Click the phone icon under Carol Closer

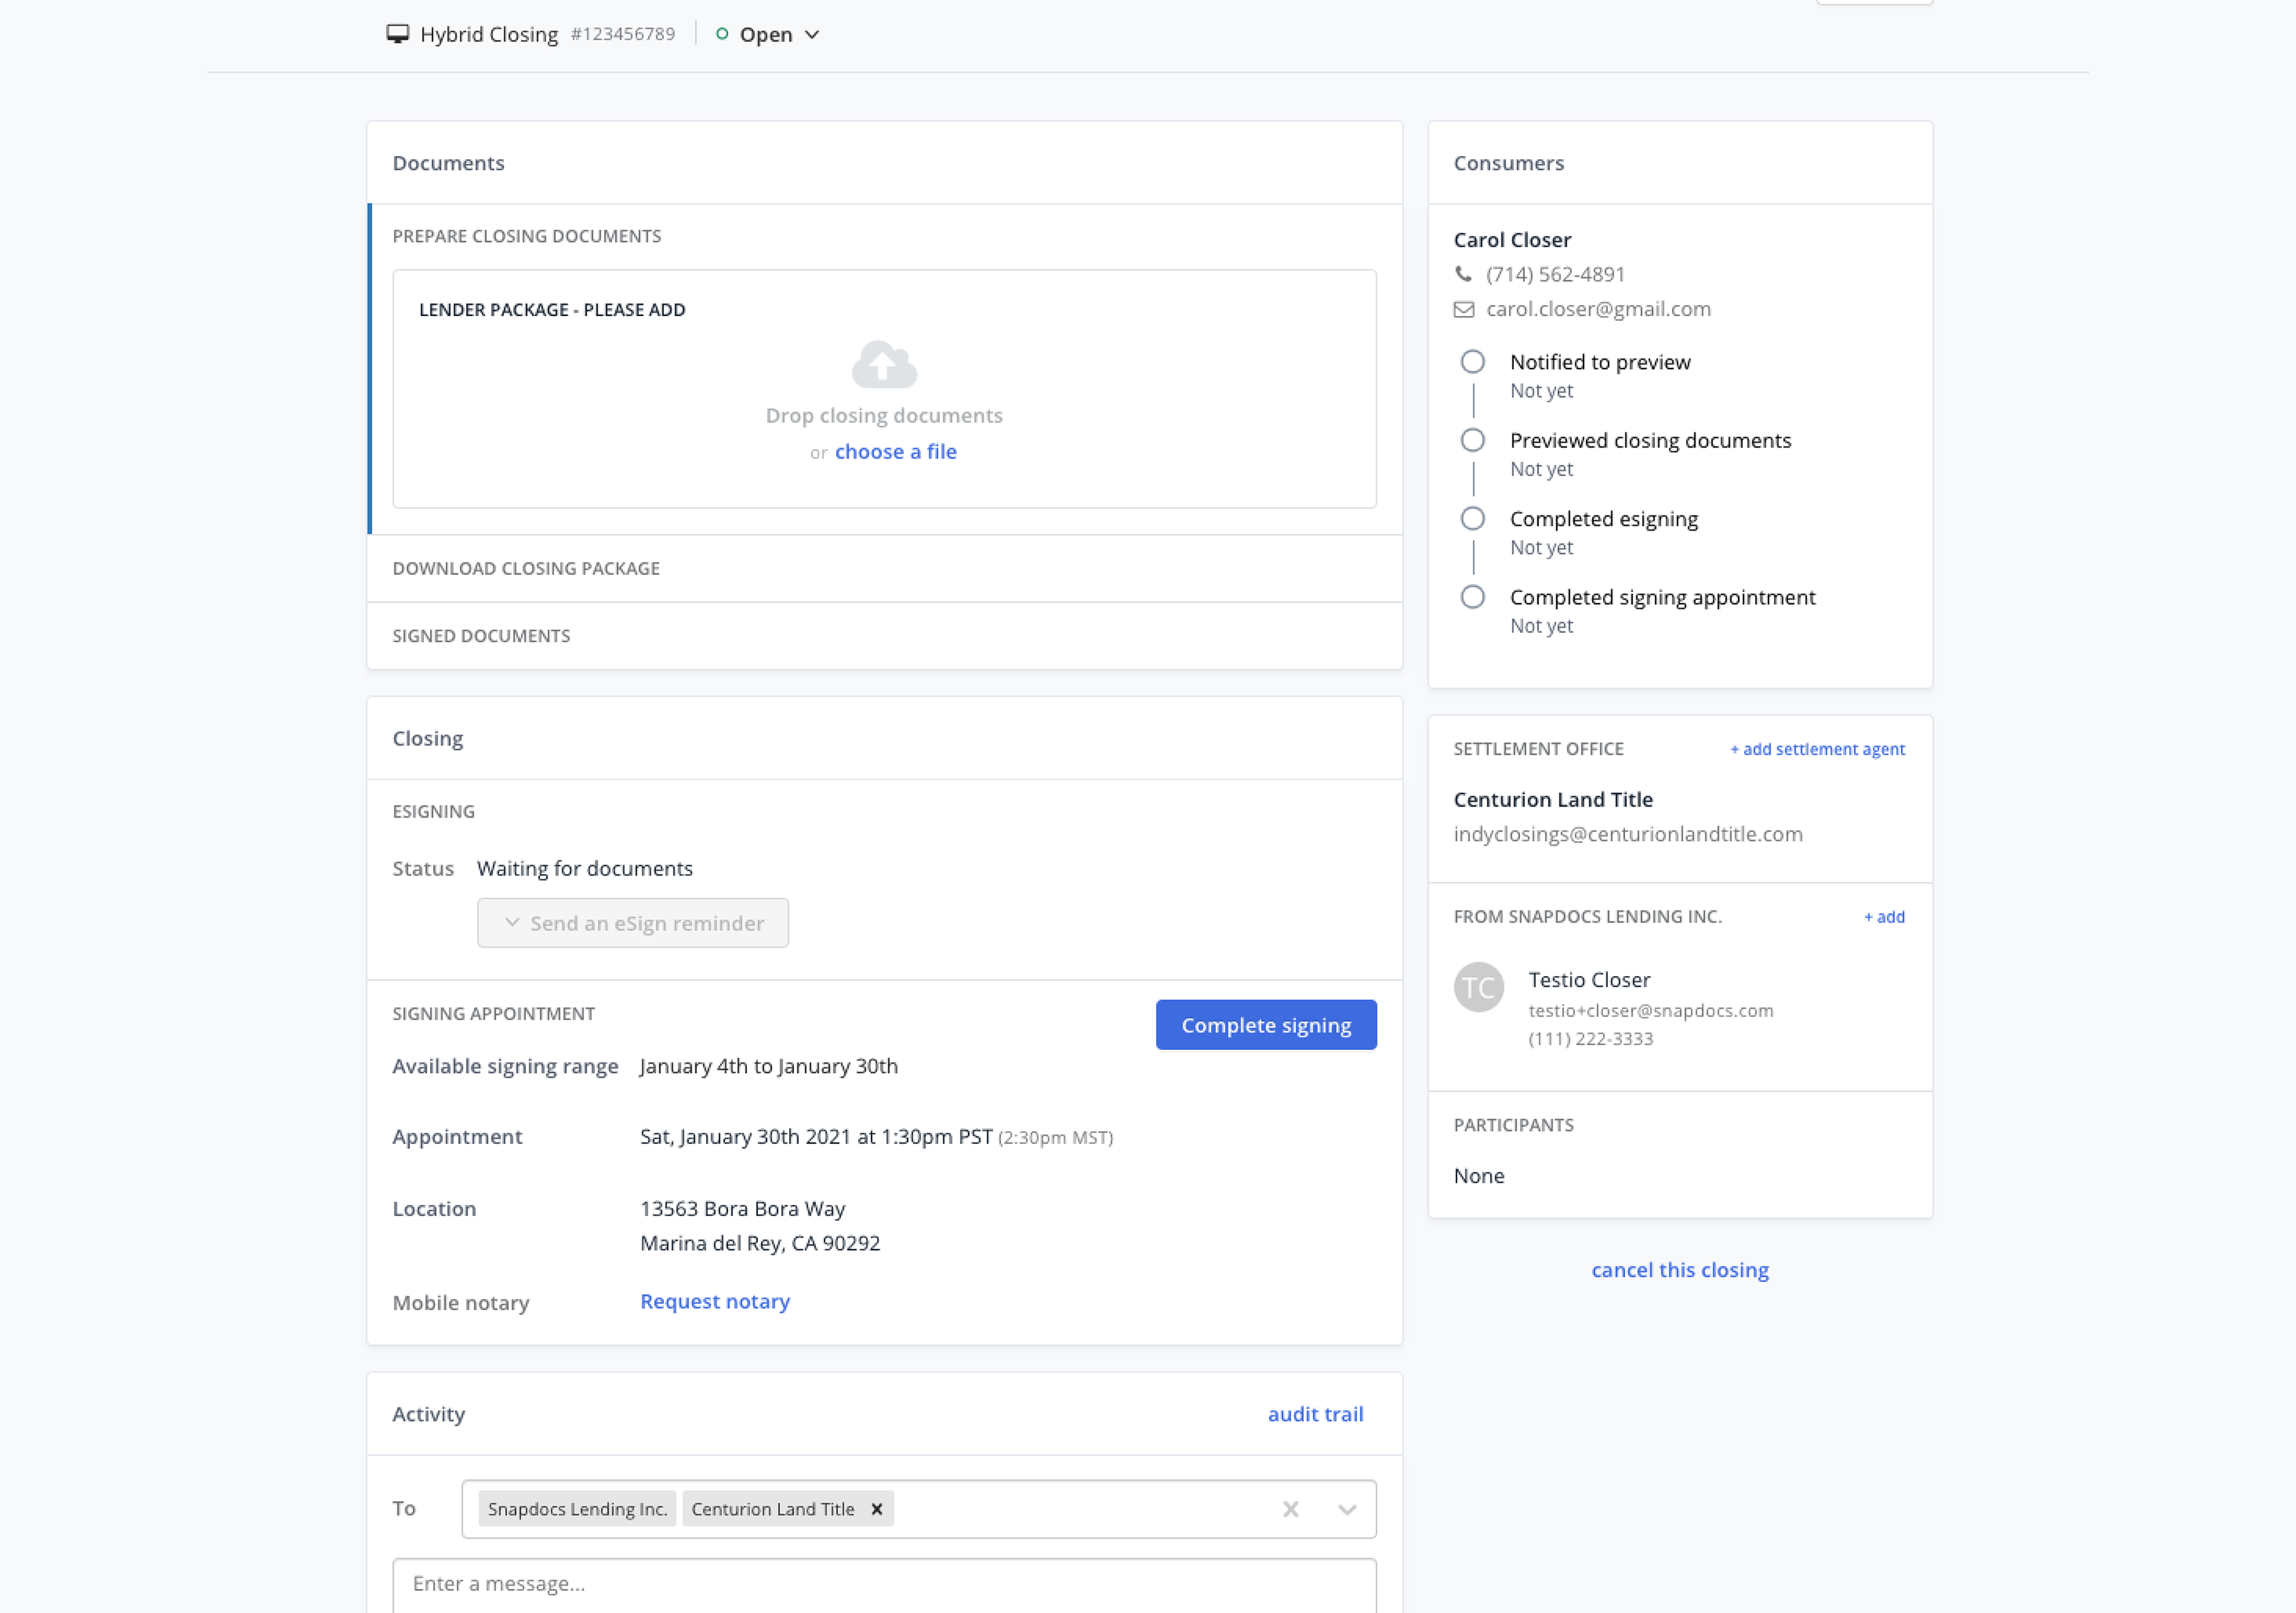(x=1463, y=274)
